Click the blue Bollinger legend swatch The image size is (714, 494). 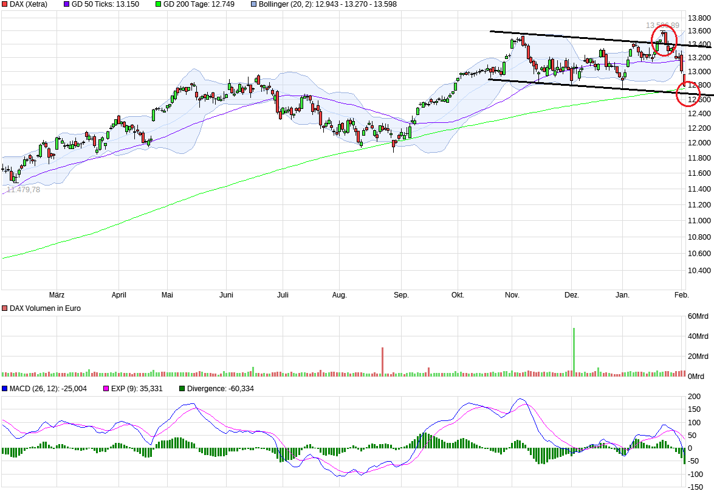point(253,4)
